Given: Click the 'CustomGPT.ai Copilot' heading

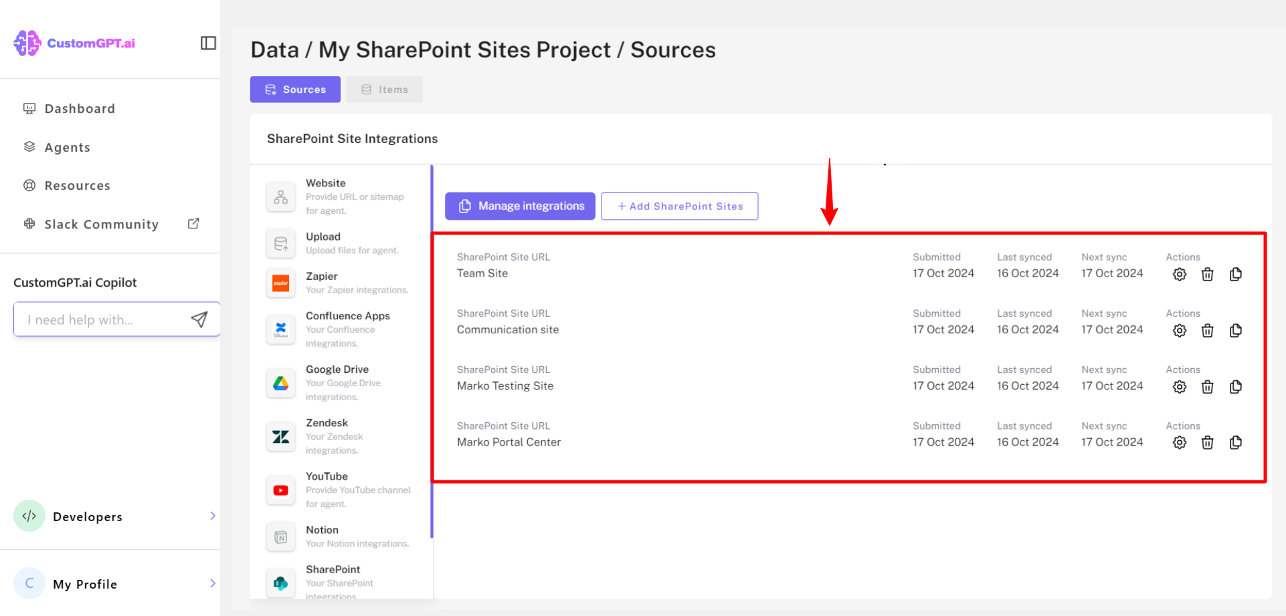Looking at the screenshot, I should click(x=75, y=283).
